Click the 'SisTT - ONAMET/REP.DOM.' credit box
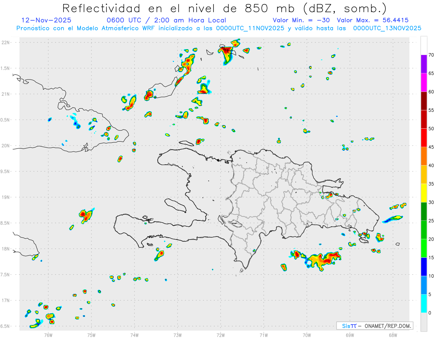The width and height of the screenshot is (441, 340). [x=375, y=326]
